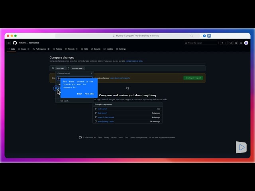Click the play button at bottom-right corner
This screenshot has width=255, height=191.
241,147
